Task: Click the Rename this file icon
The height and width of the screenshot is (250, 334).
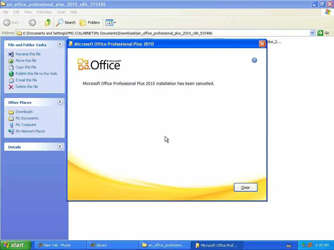Action: (x=11, y=54)
